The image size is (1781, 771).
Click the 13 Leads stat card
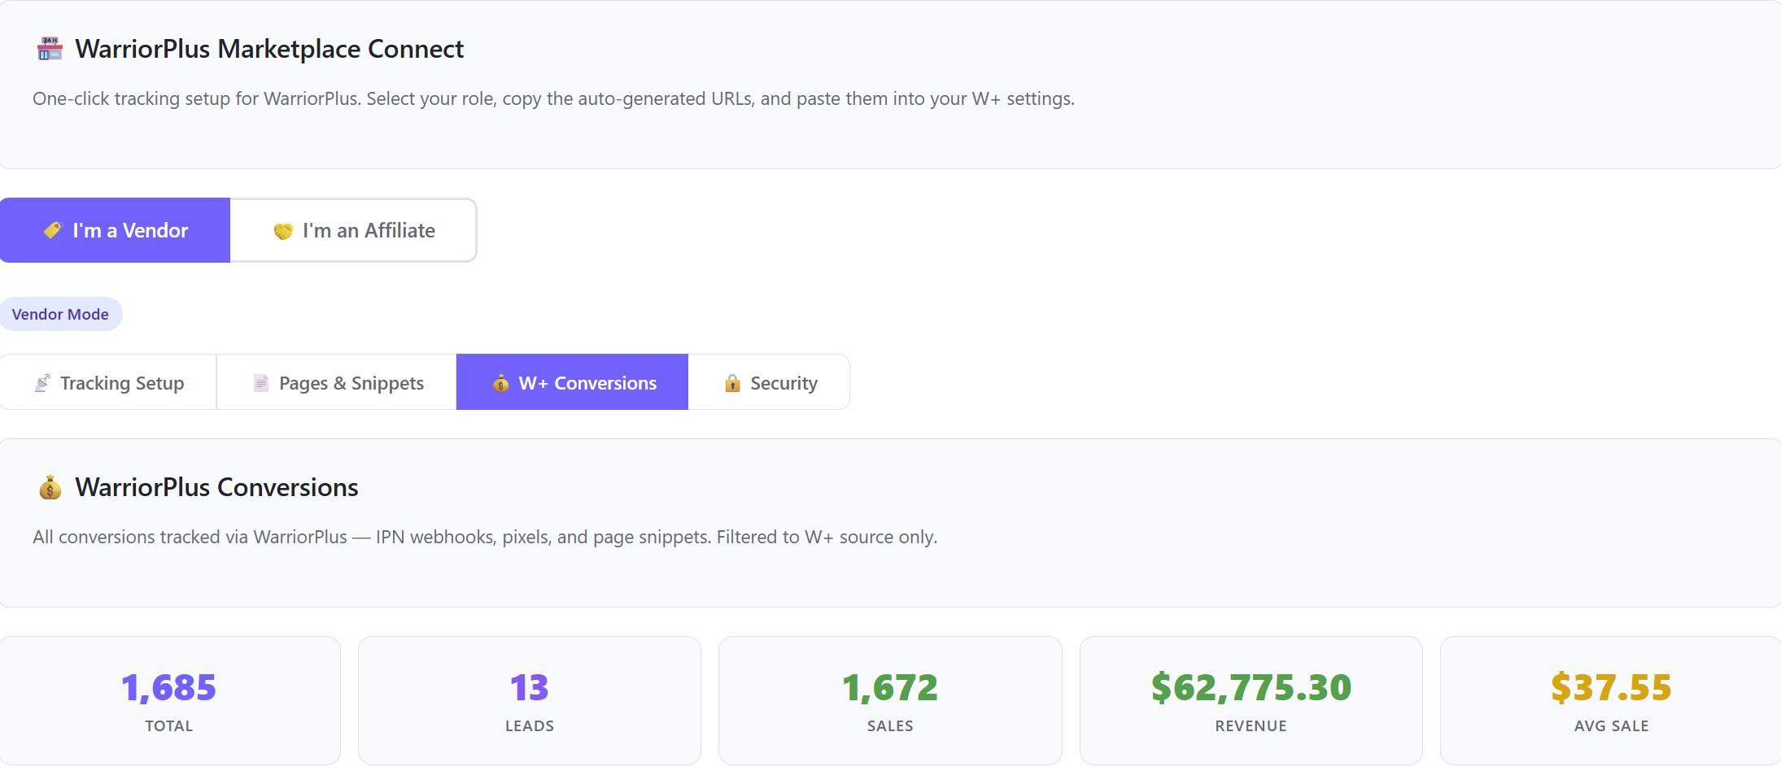pos(530,701)
